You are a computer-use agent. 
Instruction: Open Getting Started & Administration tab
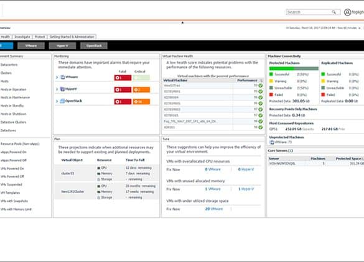72,37
